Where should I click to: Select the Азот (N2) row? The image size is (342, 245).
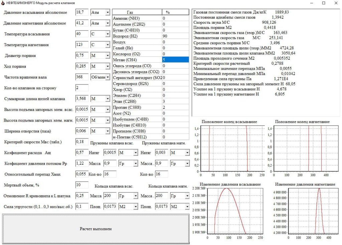coord(151,113)
